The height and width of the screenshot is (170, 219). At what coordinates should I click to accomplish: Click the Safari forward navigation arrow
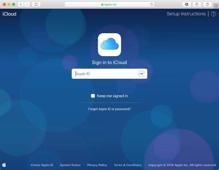[x=27, y=4]
